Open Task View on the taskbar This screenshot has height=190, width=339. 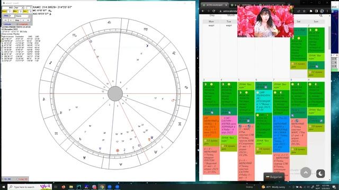tap(56, 187)
